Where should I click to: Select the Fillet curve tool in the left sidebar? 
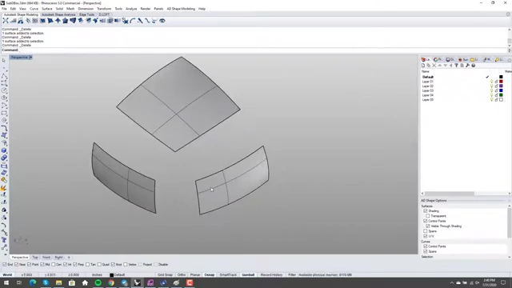(x=4, y=128)
